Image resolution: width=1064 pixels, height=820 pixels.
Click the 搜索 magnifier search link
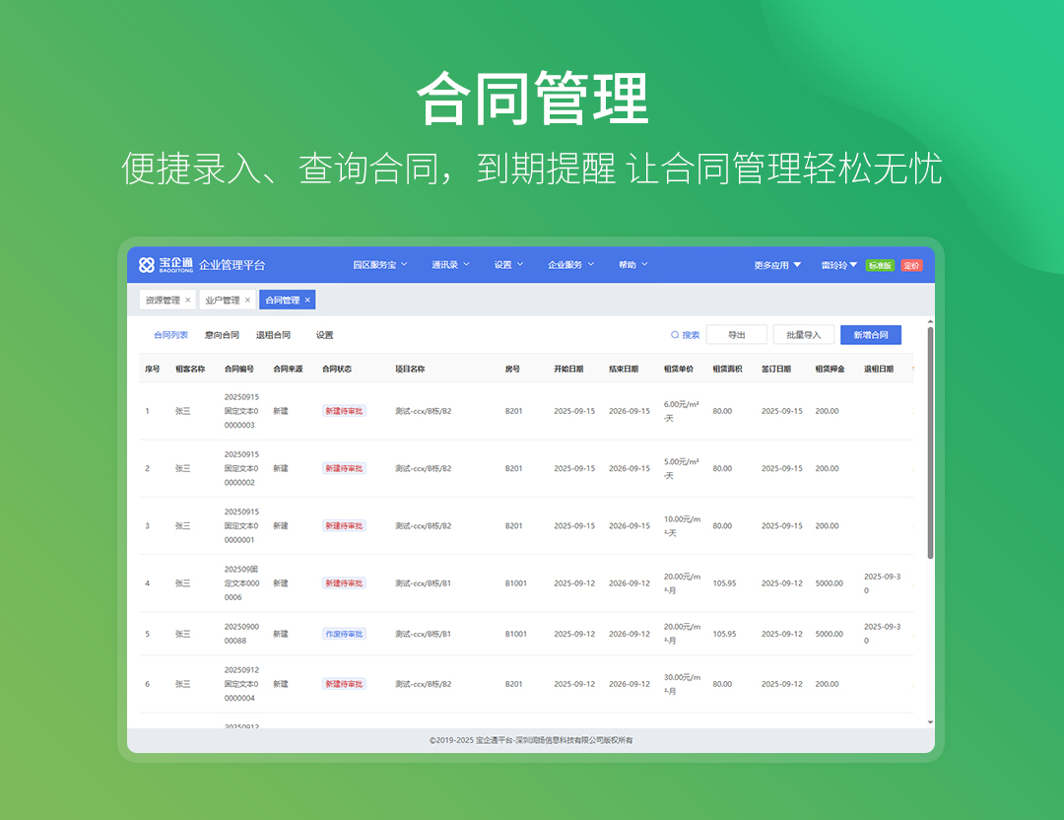[x=685, y=335]
